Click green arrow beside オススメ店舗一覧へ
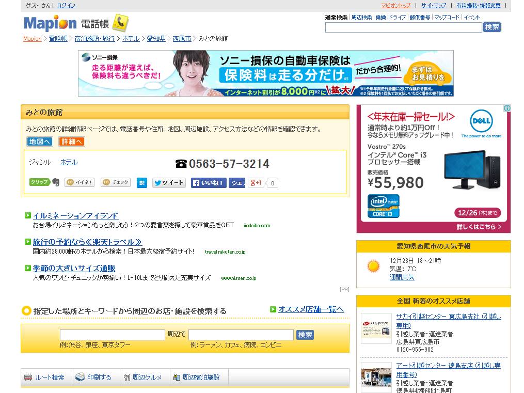524x393 pixels. 273,309
